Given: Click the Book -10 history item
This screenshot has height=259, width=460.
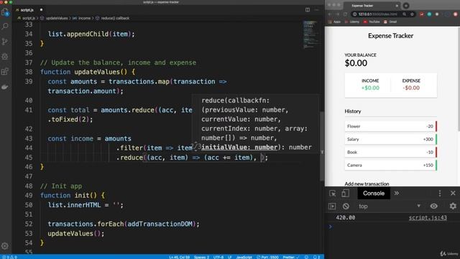Looking at the screenshot, I should [391, 152].
